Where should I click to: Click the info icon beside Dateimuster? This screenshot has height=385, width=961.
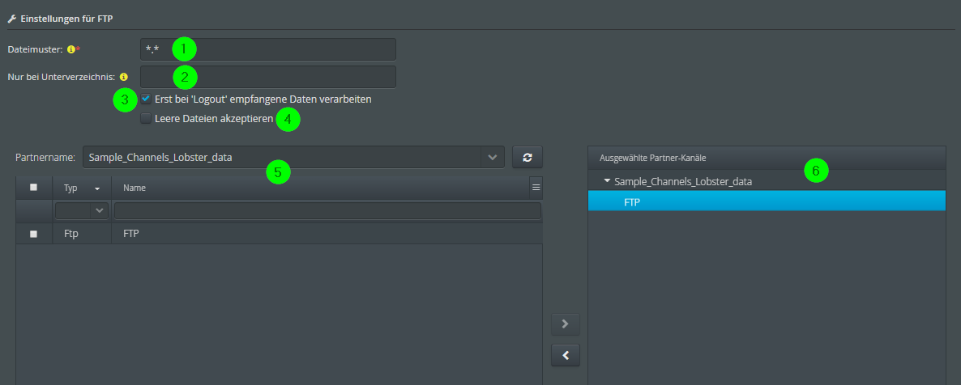point(71,49)
